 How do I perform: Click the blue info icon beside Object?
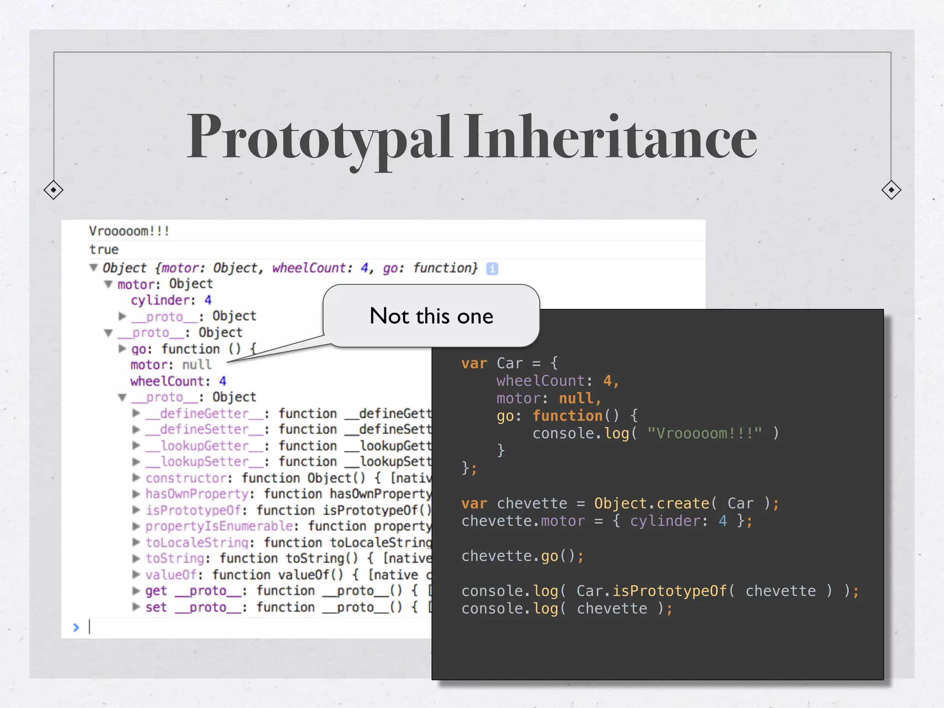492,268
